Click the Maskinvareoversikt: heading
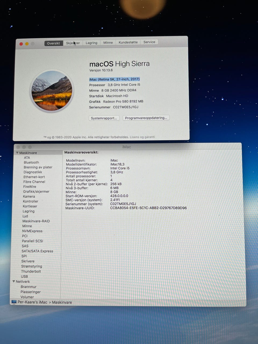 pyautogui.click(x=81, y=152)
